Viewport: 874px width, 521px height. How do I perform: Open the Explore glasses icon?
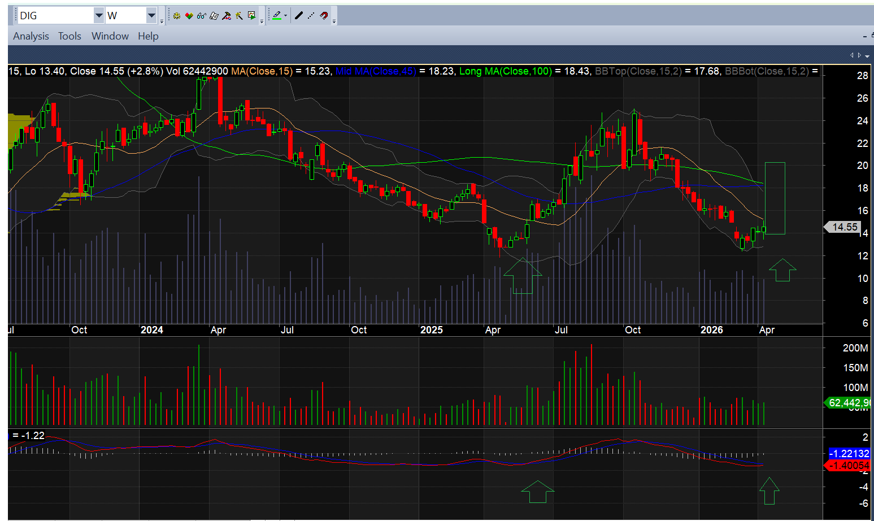202,16
